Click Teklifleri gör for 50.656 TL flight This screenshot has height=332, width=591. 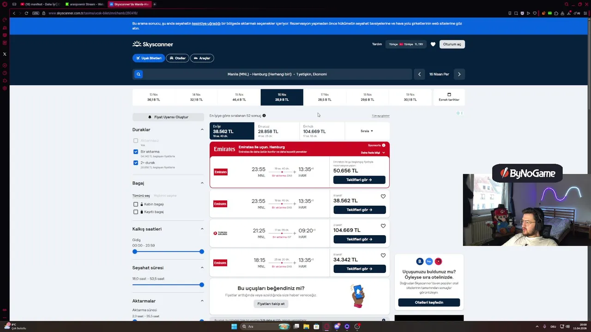pos(359,180)
